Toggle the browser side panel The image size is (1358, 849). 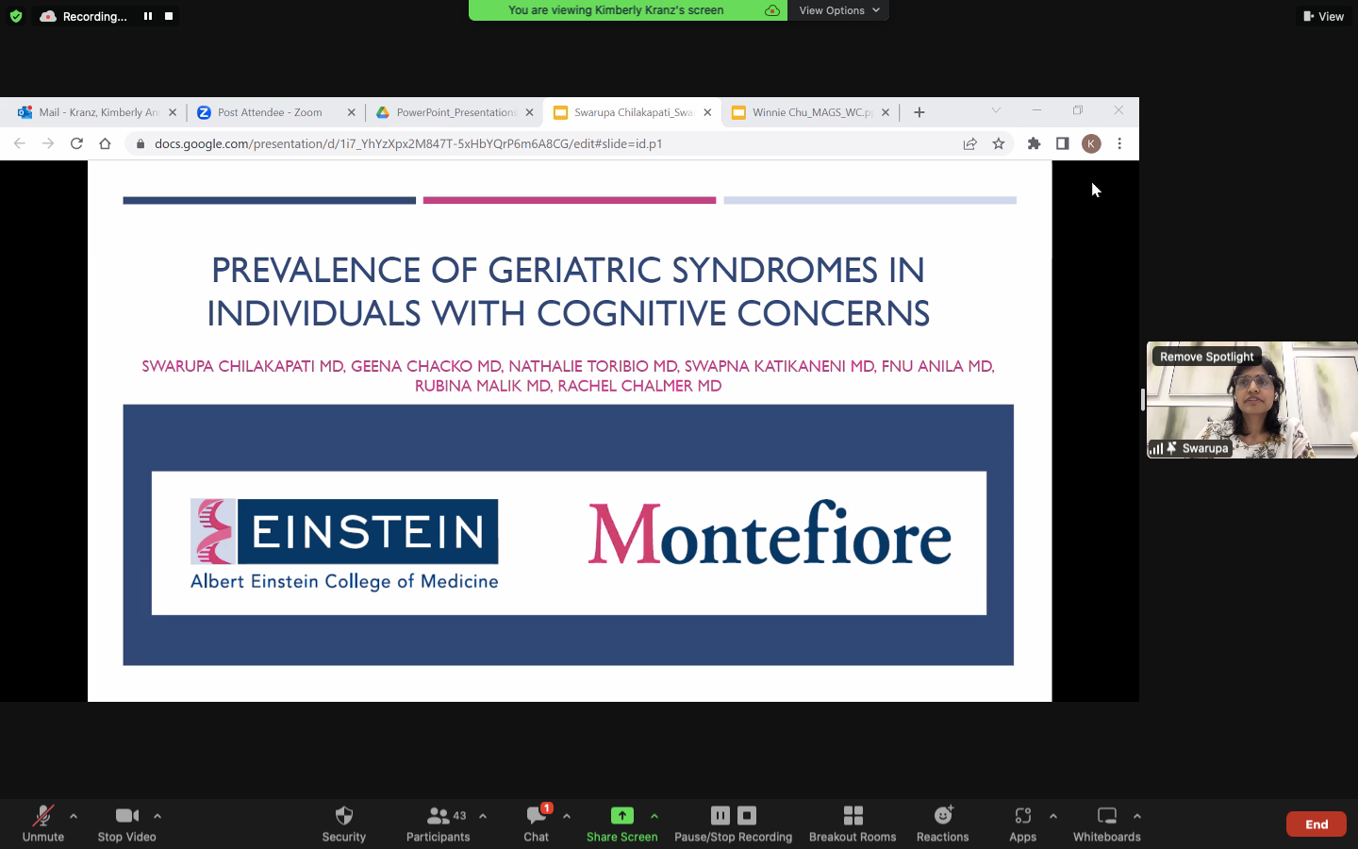(x=1063, y=143)
